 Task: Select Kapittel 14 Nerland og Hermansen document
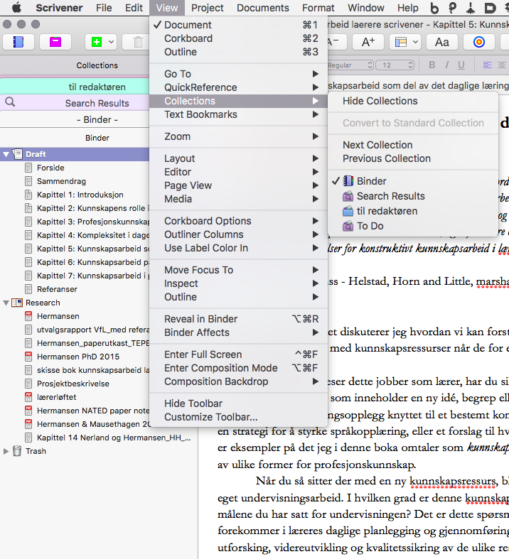click(114, 438)
